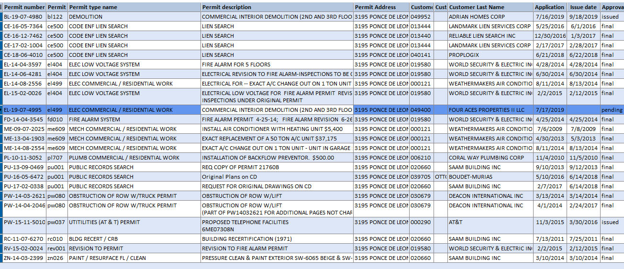
Task: Click the pending approval status cell
Action: click(612, 110)
